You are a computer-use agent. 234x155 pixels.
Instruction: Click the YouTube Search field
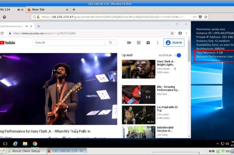pos(68,43)
